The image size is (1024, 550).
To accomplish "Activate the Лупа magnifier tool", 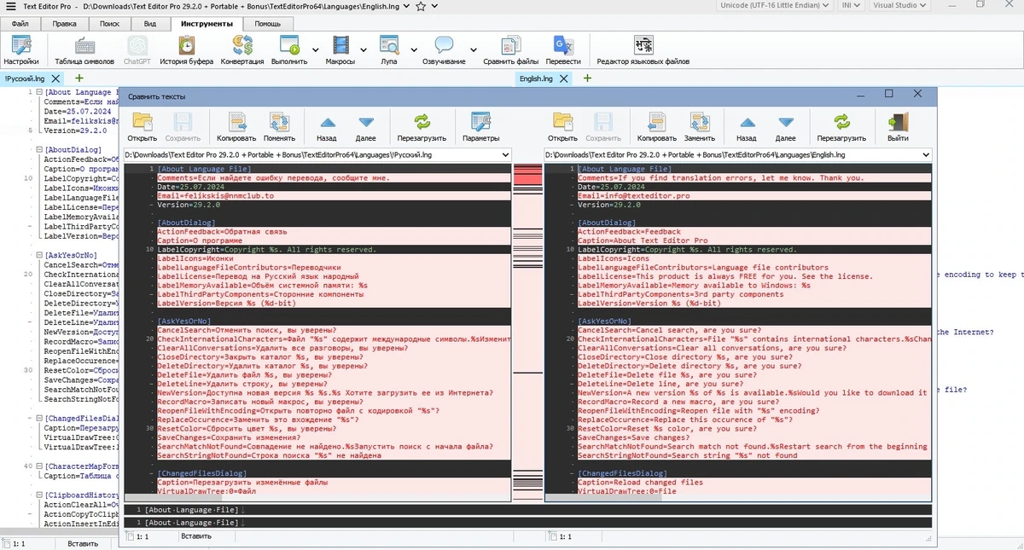I will click(389, 50).
